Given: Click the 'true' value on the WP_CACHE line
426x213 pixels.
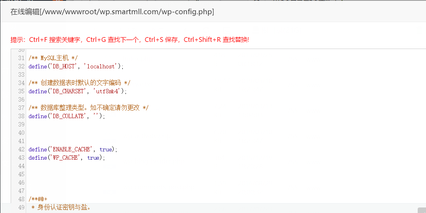Looking at the screenshot, I should (93, 158).
